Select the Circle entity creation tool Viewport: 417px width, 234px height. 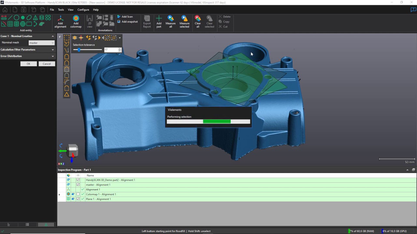(16, 18)
